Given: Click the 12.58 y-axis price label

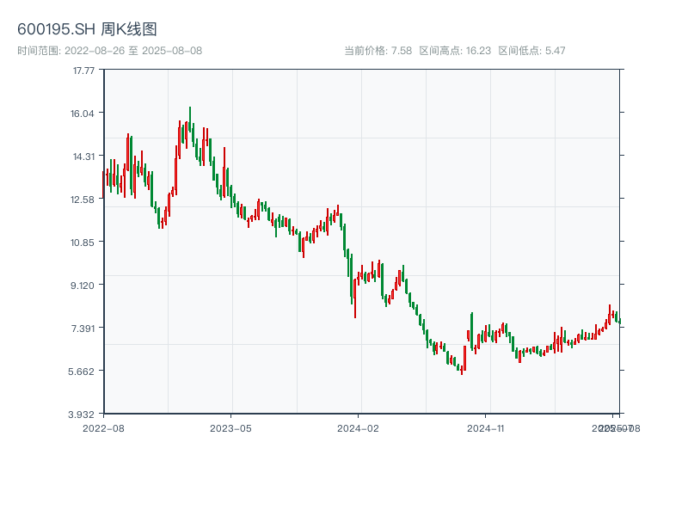Looking at the screenshot, I should (83, 200).
